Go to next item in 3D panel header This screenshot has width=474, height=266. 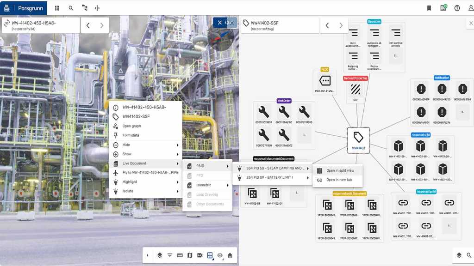tap(102, 25)
